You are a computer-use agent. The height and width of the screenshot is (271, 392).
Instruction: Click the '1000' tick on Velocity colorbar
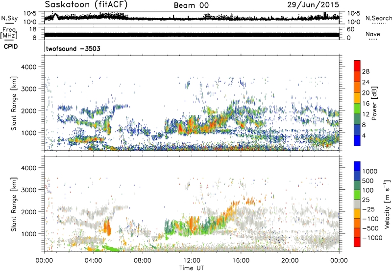click(x=370, y=171)
